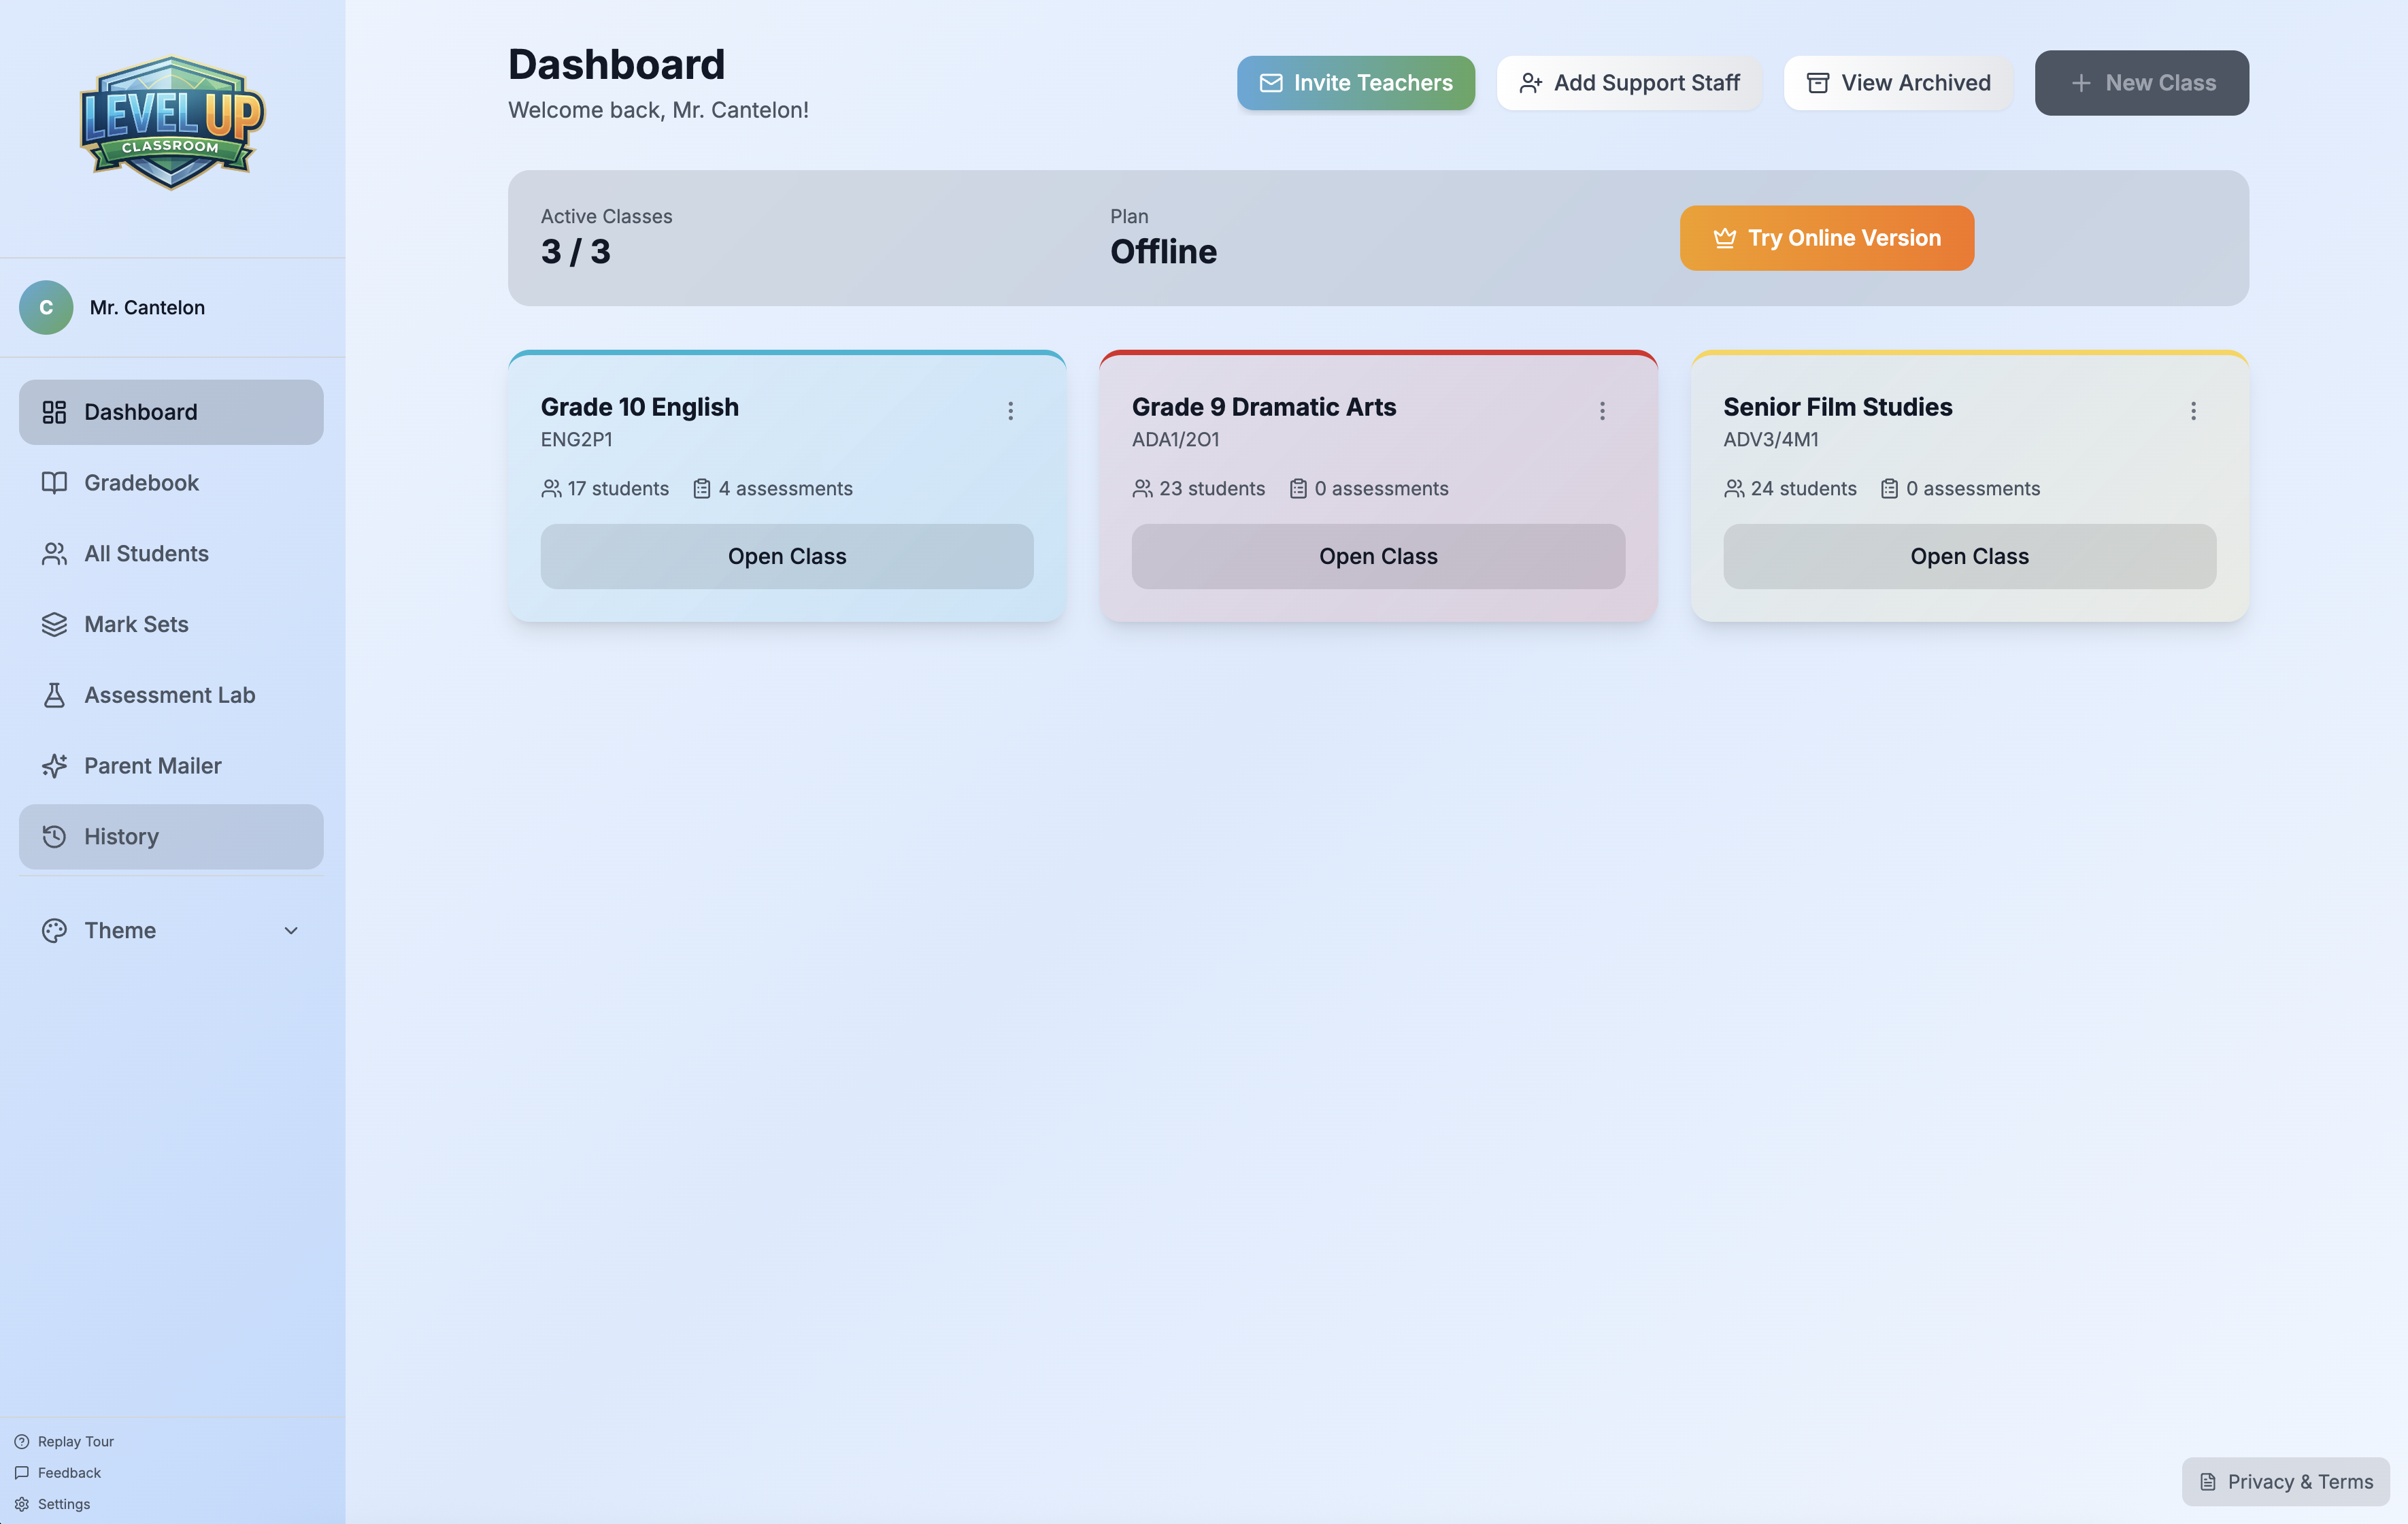Click the All Students people icon
Image resolution: width=2408 pixels, height=1524 pixels.
tap(54, 554)
